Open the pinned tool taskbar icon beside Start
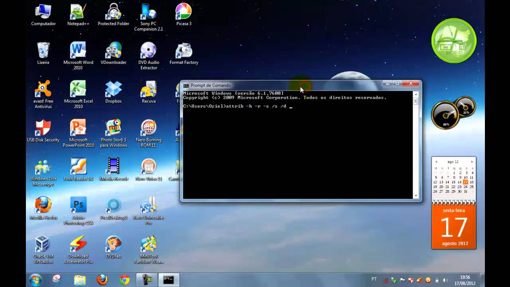510x287 pixels. (57, 280)
